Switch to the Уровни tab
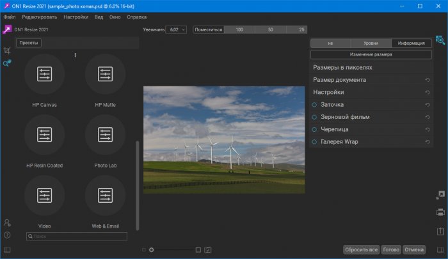The image size is (448, 259). 371,43
